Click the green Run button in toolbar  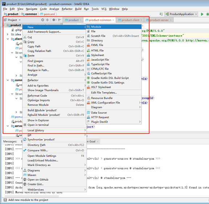202,14
